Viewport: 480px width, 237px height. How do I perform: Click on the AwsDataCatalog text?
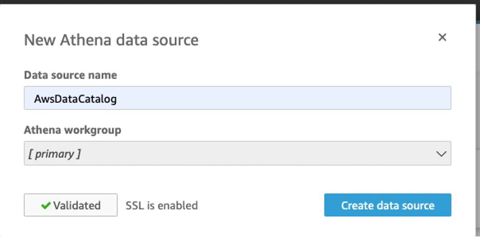click(x=75, y=99)
